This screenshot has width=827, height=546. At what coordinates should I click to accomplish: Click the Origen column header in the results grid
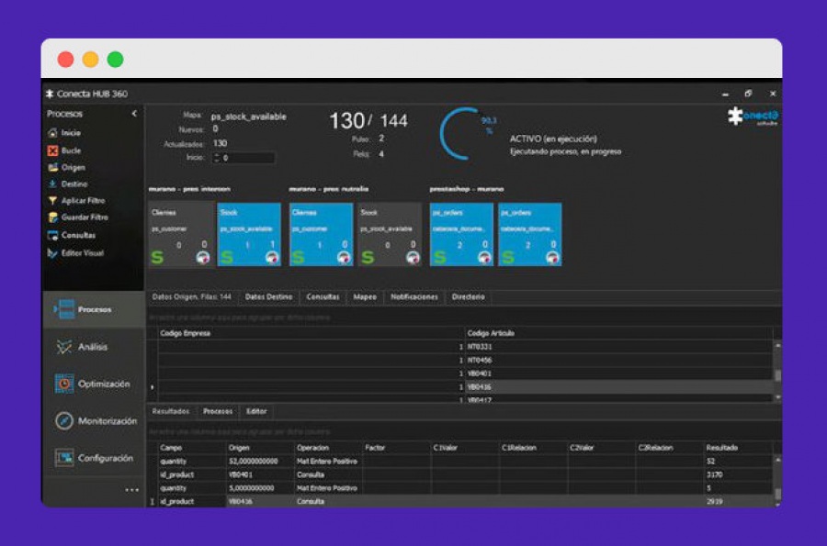261,448
